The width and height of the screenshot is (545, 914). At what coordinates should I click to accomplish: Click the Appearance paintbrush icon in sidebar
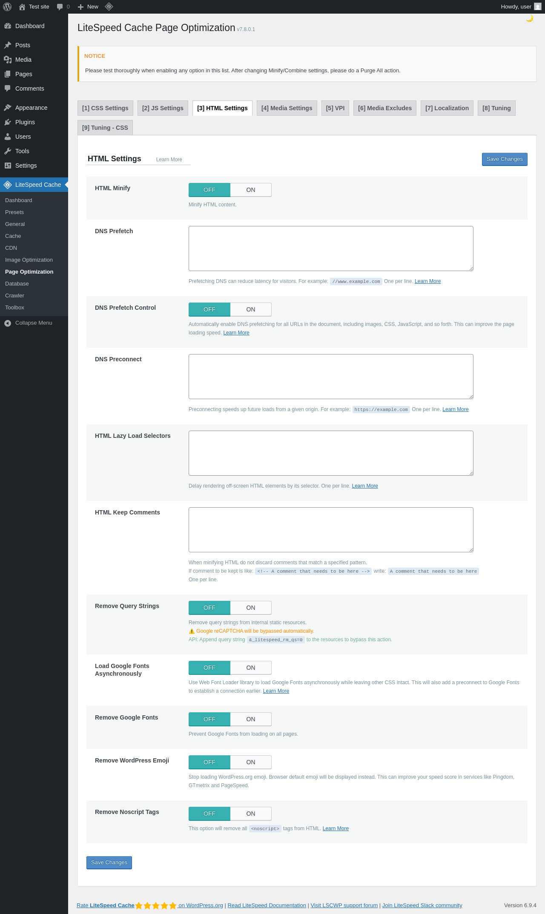[8, 108]
